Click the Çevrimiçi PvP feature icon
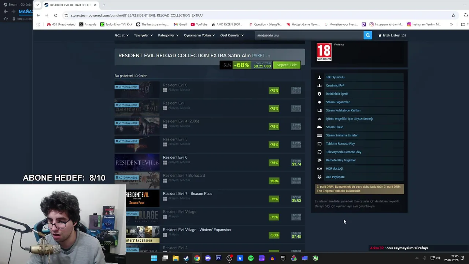 (x=320, y=85)
